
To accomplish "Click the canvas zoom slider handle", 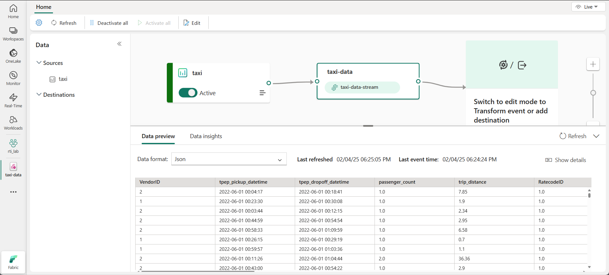I will (593, 93).
